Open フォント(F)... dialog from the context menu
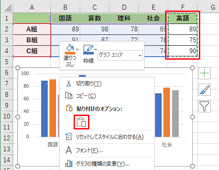This screenshot has height=170, width=219. click(x=107, y=150)
